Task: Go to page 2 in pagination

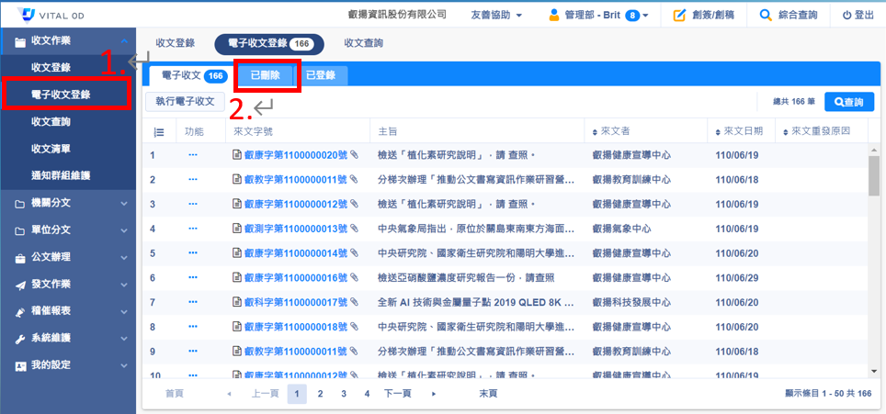Action: [x=320, y=394]
